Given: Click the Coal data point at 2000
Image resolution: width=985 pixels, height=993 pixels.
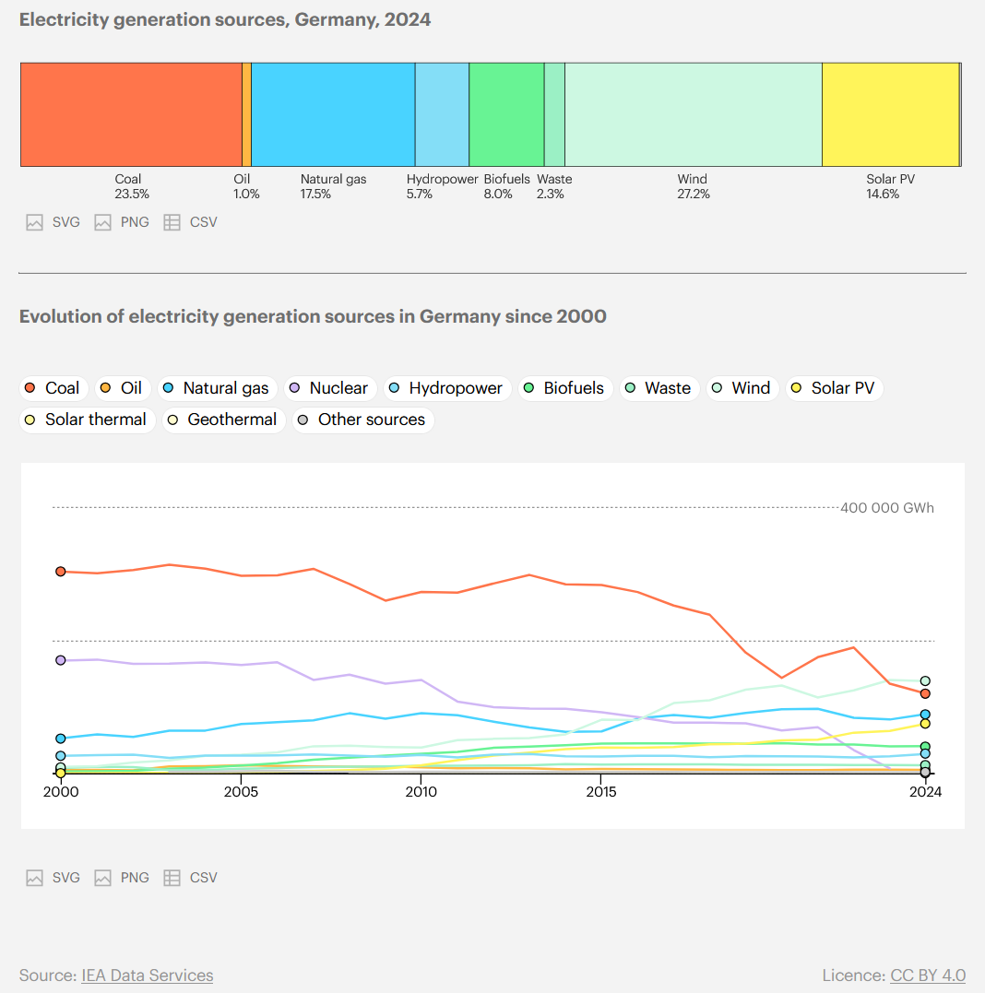Looking at the screenshot, I should (x=61, y=572).
